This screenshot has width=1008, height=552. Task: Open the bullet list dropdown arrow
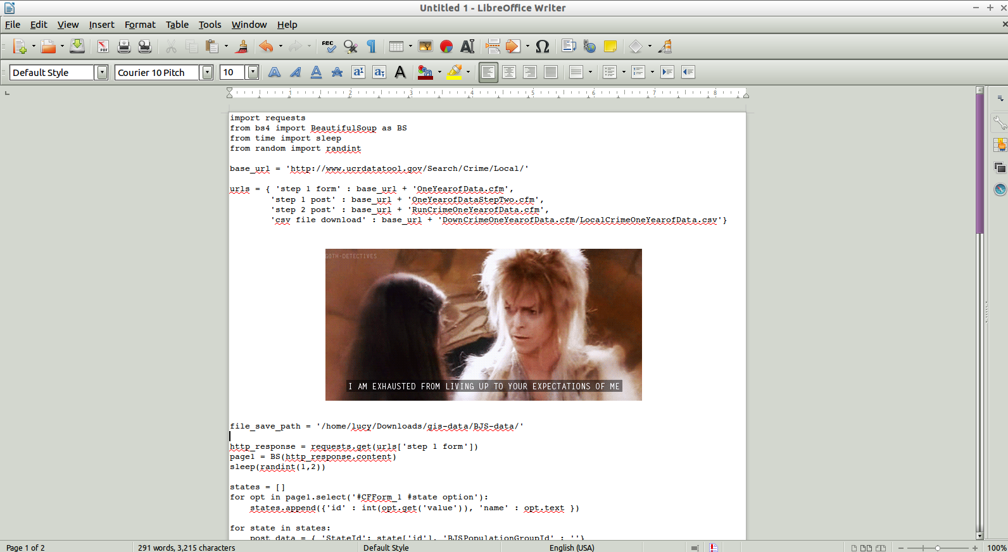[x=624, y=72]
